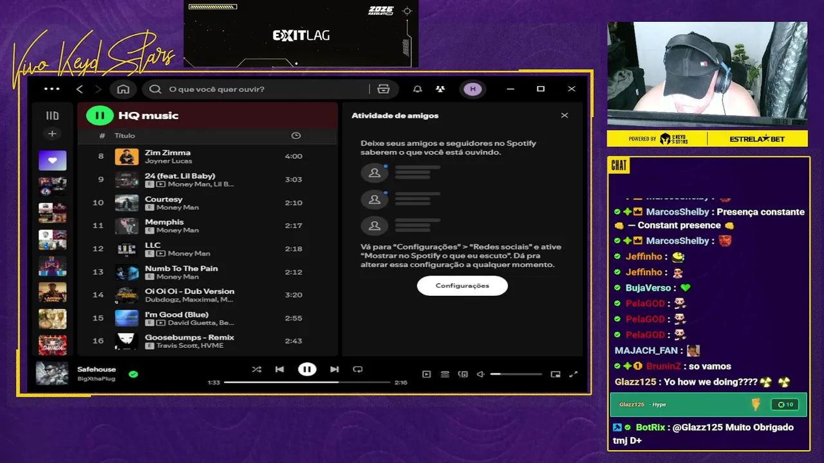Seek on the song progress bar

(x=307, y=382)
